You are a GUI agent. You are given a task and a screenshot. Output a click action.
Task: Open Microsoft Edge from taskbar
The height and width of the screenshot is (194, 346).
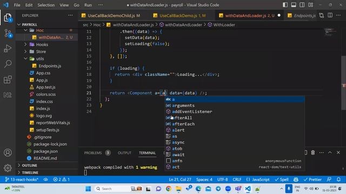tap(198, 189)
